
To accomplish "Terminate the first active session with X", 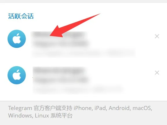I will click(x=157, y=36).
